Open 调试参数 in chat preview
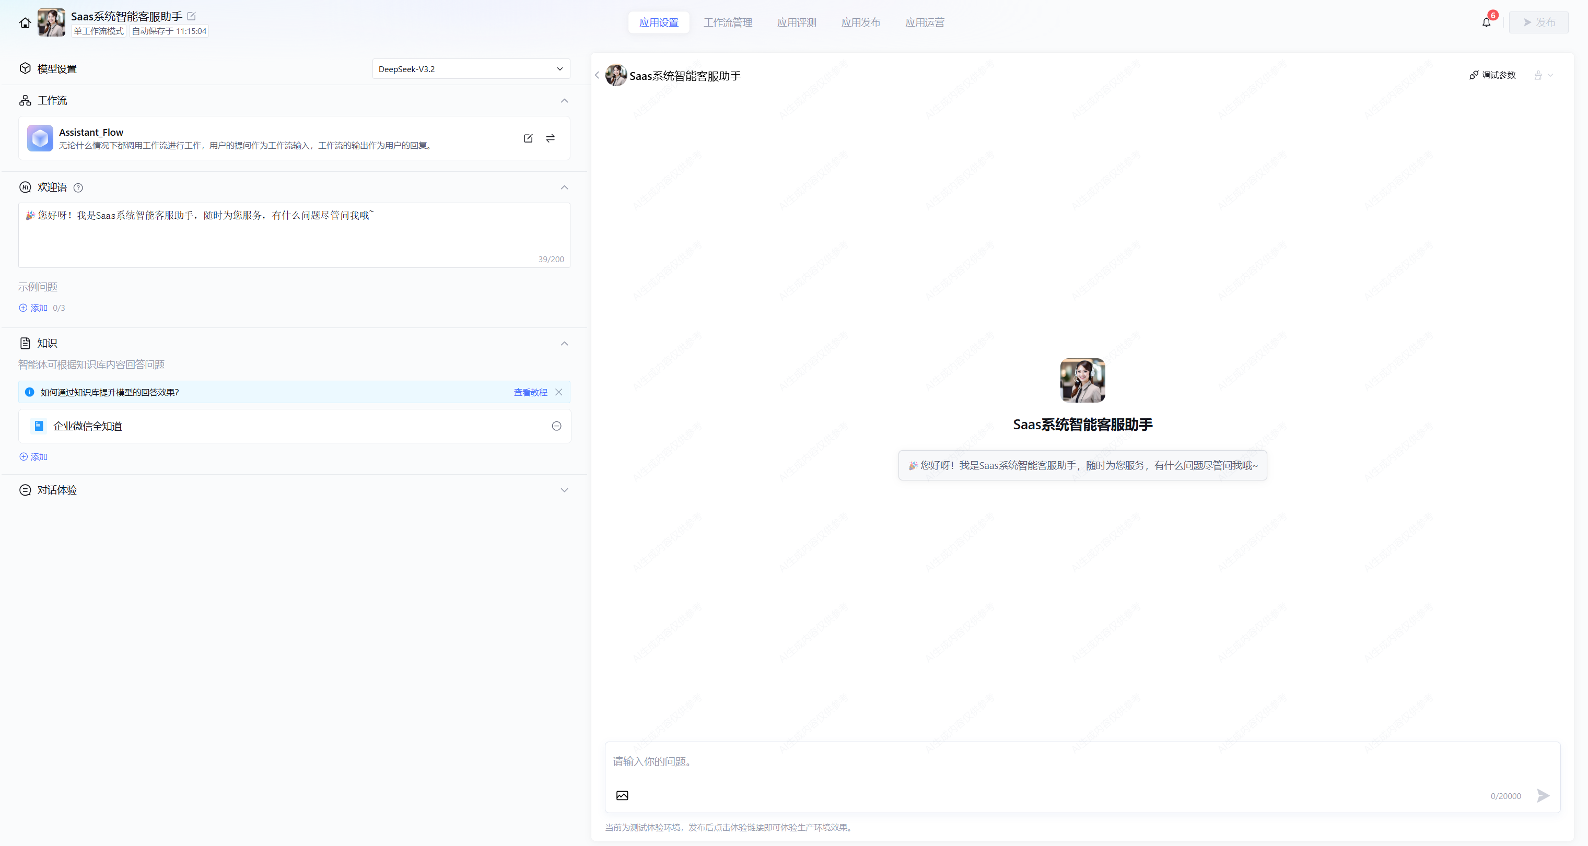This screenshot has height=846, width=1588. (1492, 75)
